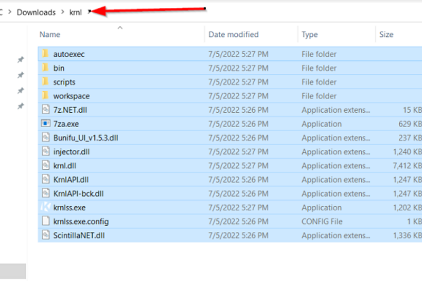Click the KrnlAPI.dll file icon
Image resolution: width=422 pixels, height=281 pixels.
click(x=46, y=179)
